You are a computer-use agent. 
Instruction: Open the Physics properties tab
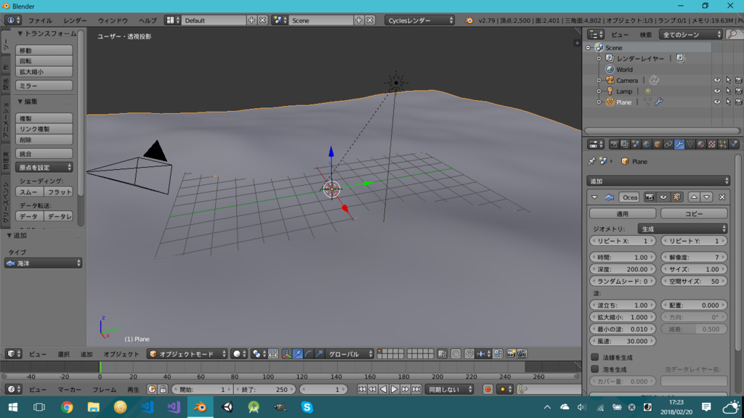(734, 144)
